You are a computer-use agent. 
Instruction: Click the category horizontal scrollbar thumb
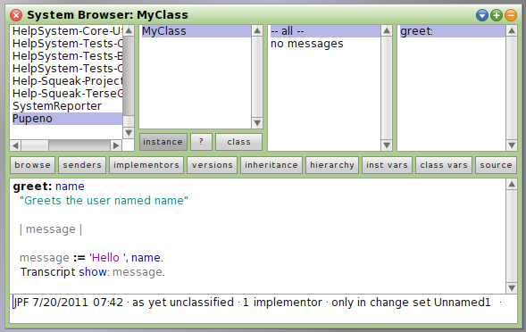[35, 145]
